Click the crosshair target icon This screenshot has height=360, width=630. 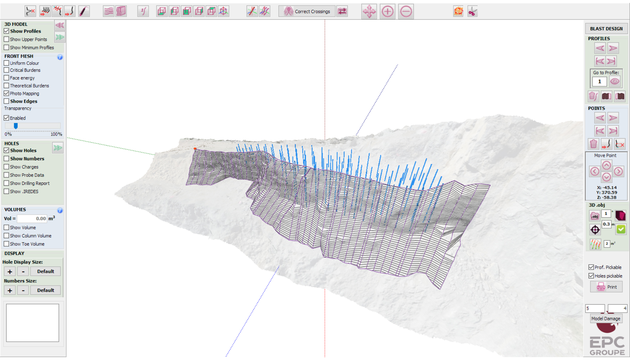click(595, 229)
